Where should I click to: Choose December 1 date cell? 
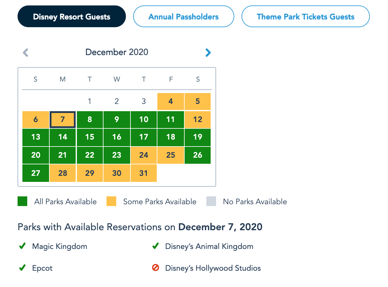[x=90, y=102]
